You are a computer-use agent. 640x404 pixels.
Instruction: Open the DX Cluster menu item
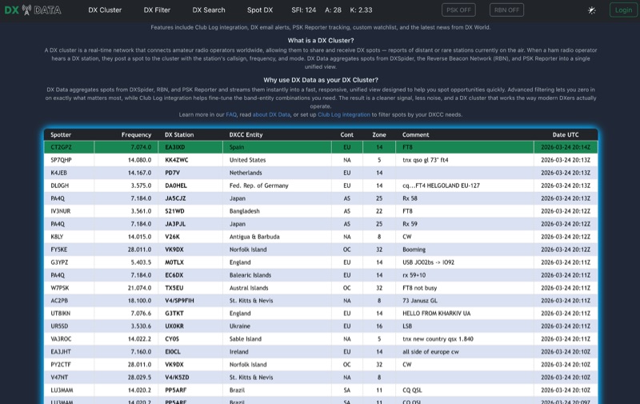pyautogui.click(x=105, y=10)
